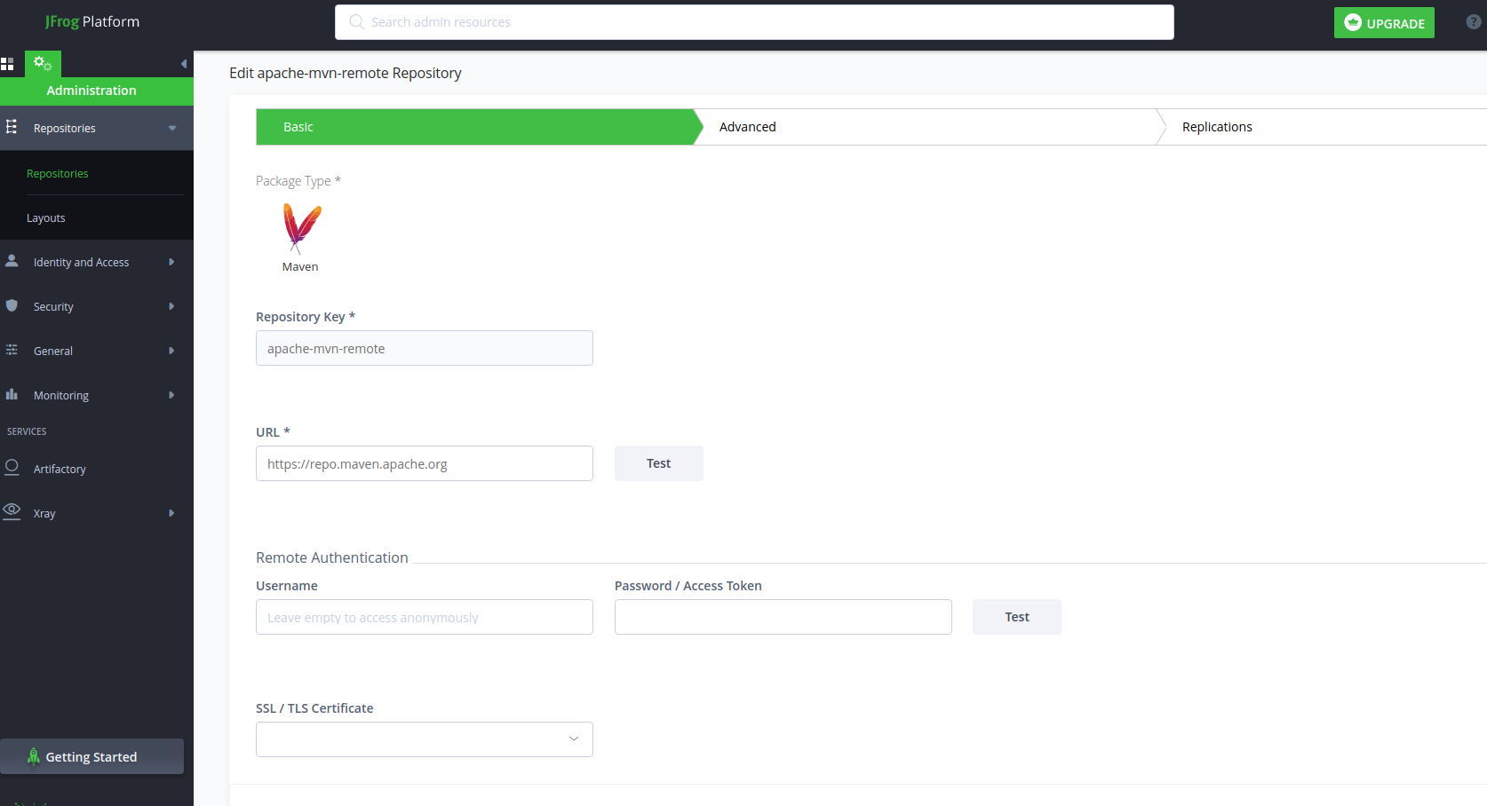1487x806 pixels.
Task: Click the URL input field
Action: (x=425, y=463)
